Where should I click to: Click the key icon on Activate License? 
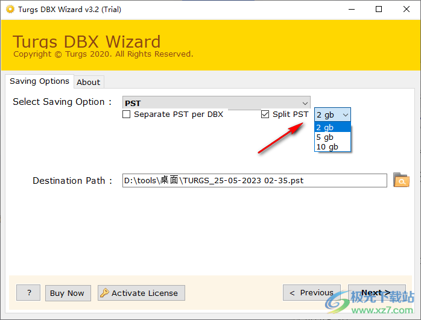104,293
